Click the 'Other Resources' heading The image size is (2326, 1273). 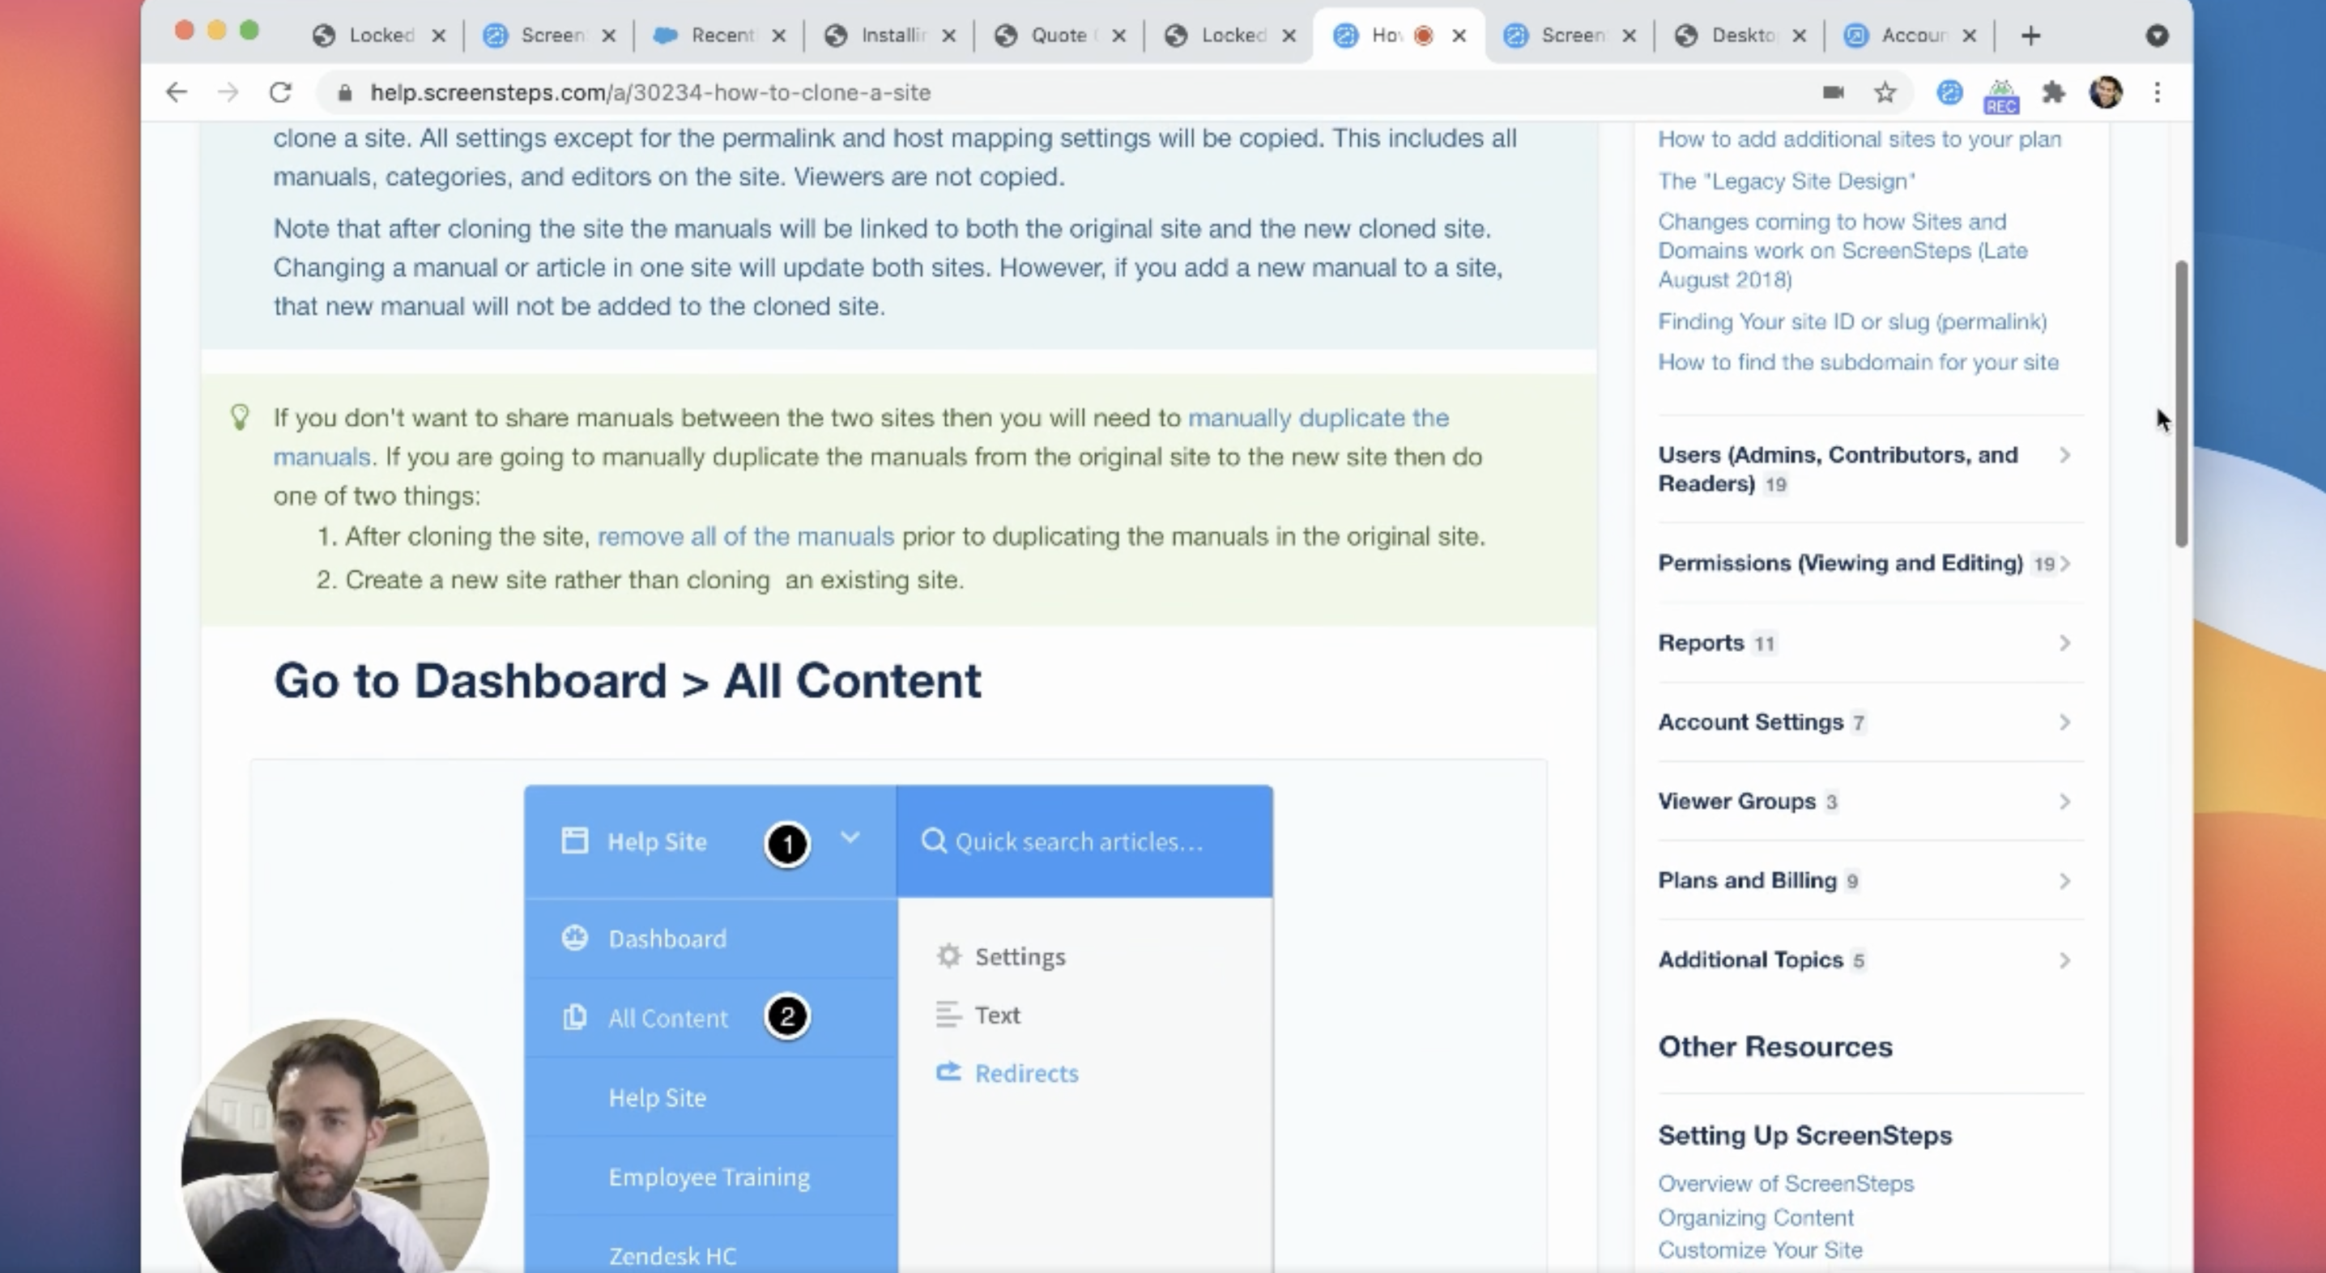click(1775, 1046)
